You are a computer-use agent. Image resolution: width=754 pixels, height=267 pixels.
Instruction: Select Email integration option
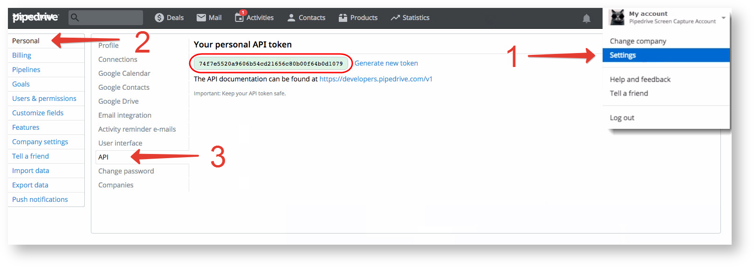click(x=125, y=115)
